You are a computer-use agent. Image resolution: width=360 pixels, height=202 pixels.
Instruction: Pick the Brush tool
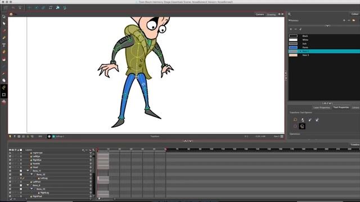point(4,31)
